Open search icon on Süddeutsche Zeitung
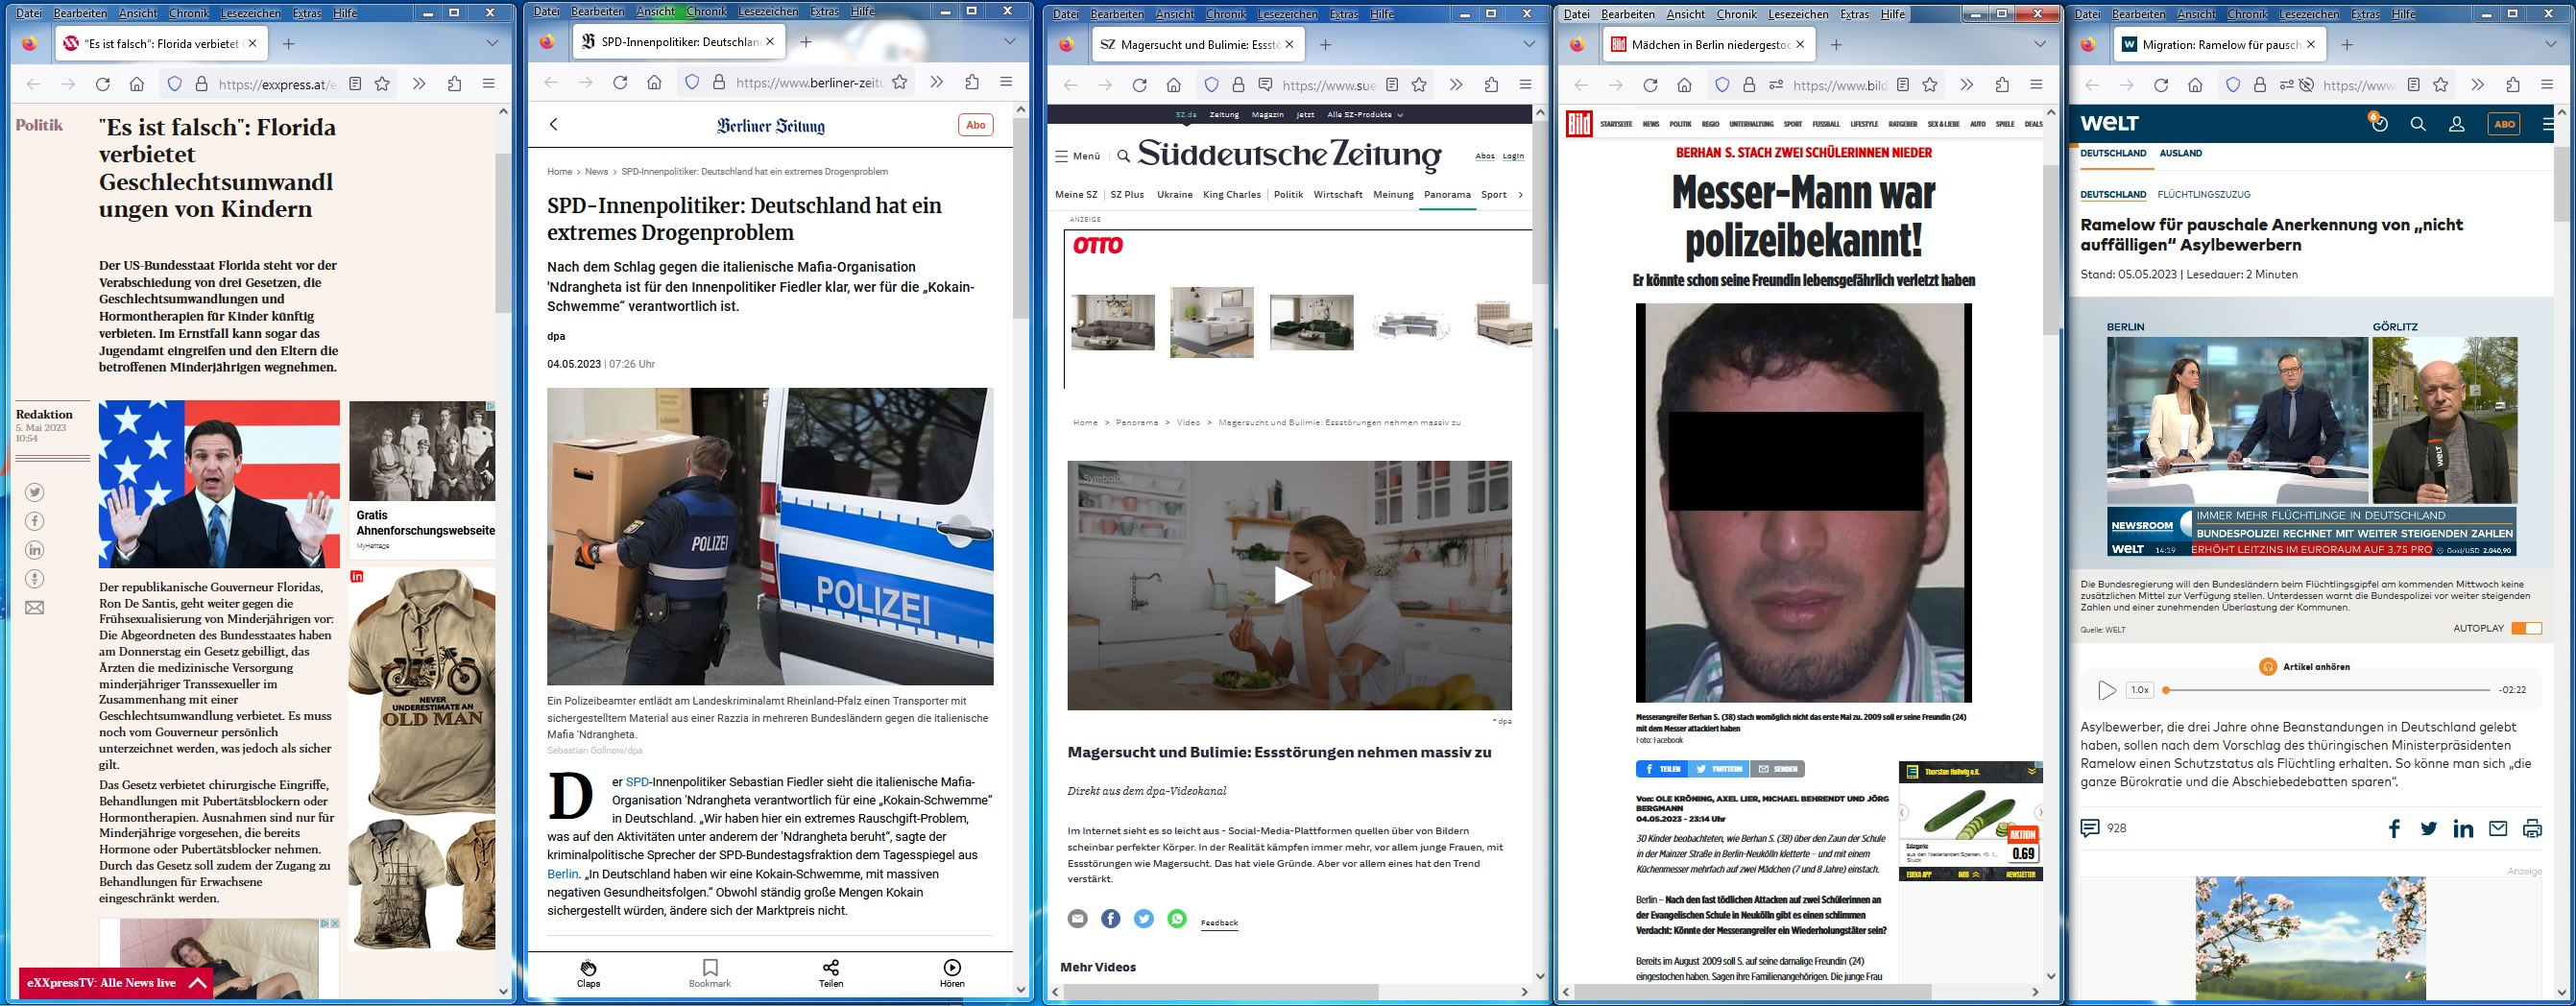This screenshot has height=1006, width=2576. tap(1124, 156)
